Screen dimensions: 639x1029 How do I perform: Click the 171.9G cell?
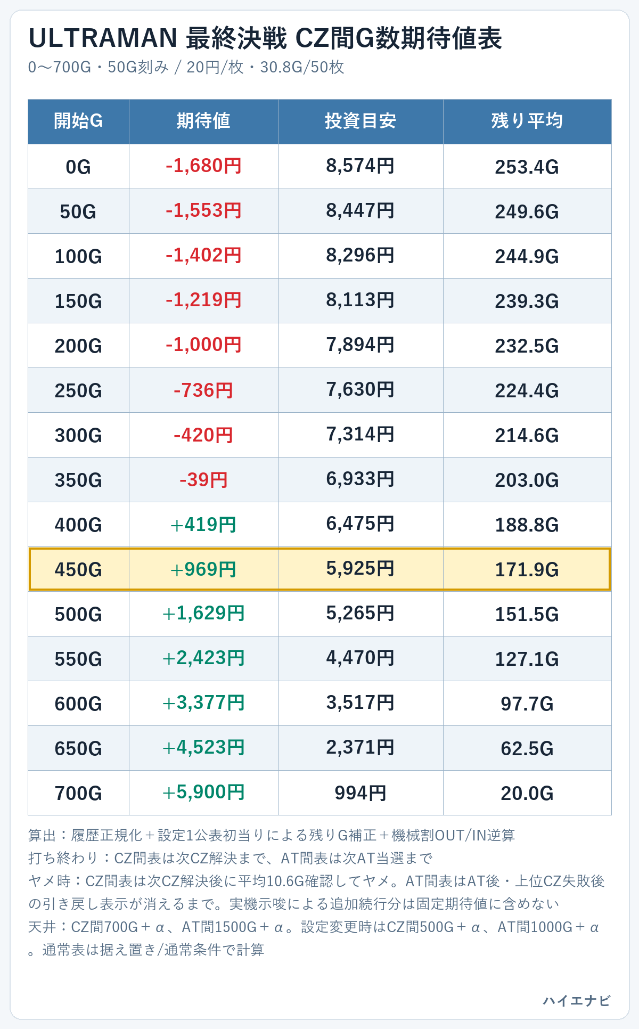pyautogui.click(x=527, y=570)
